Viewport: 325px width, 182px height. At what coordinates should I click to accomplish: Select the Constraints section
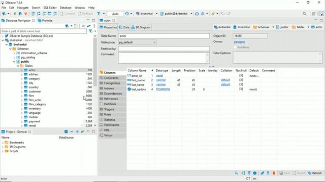(112, 78)
